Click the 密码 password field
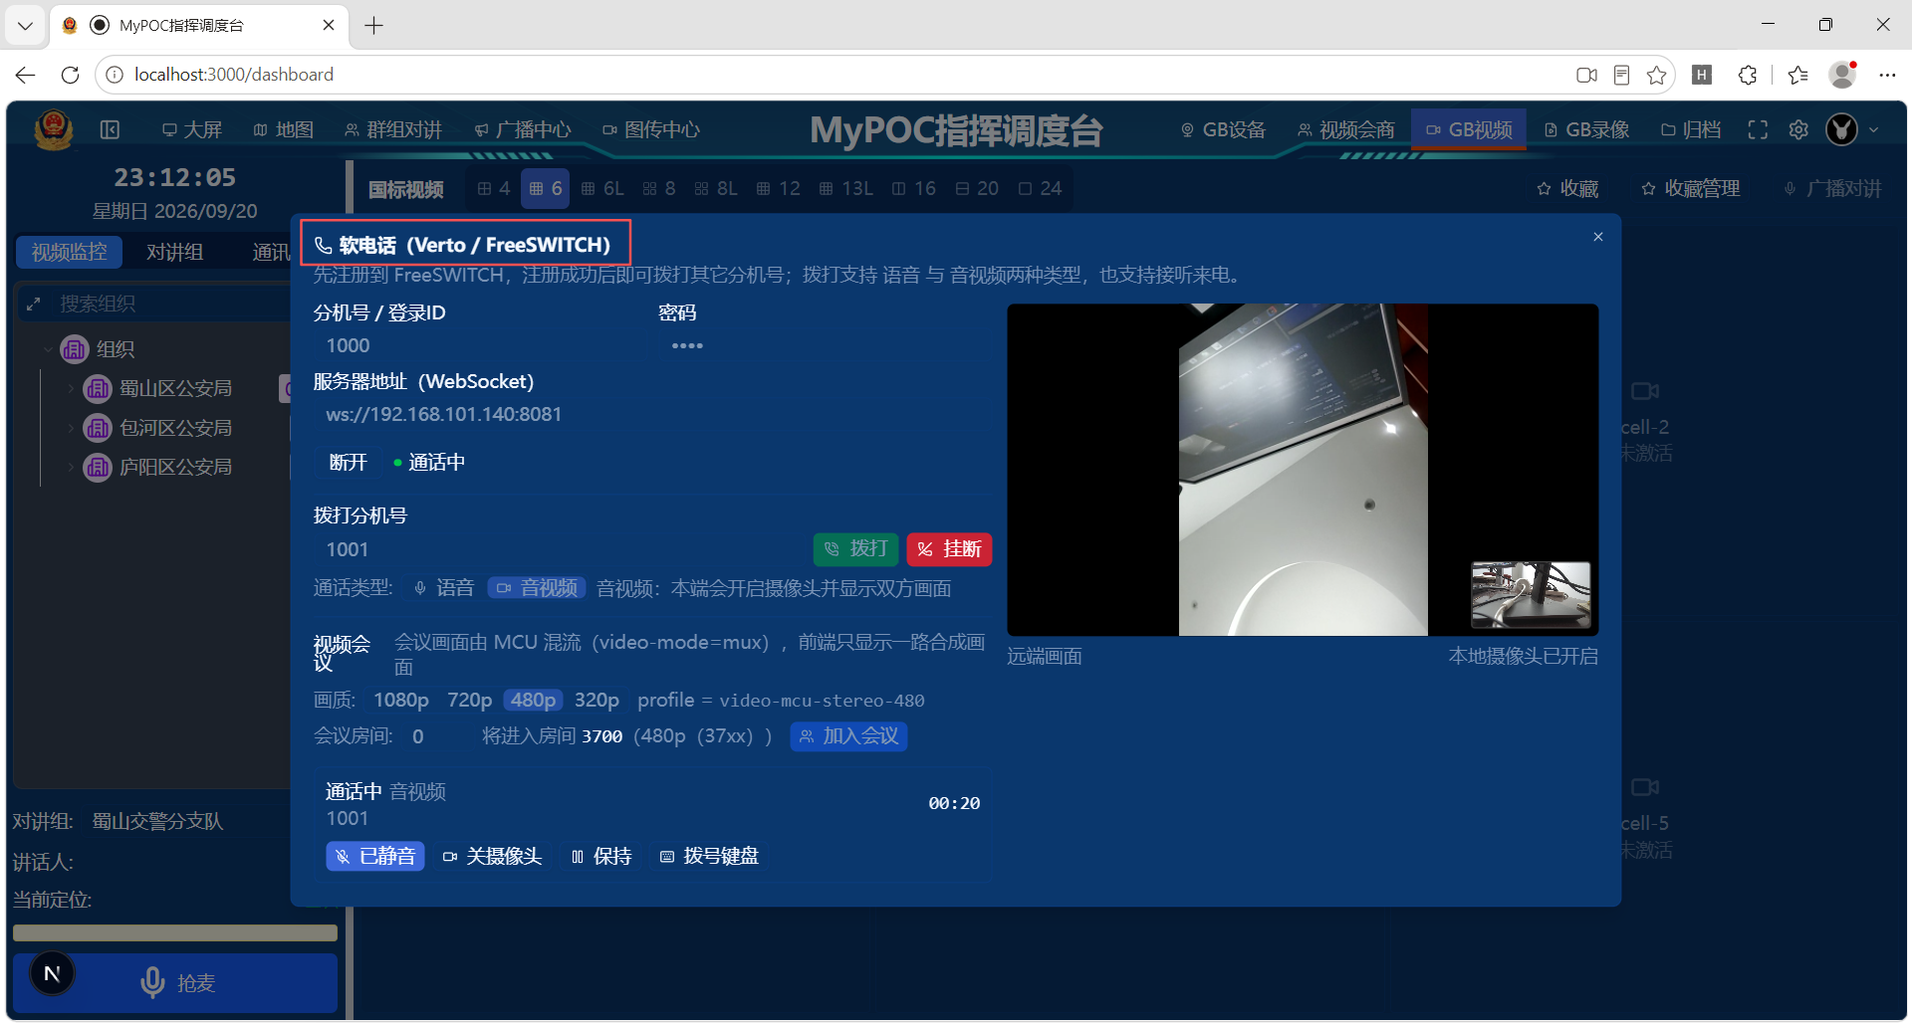Screen dimensions: 1912x1025 coord(825,346)
